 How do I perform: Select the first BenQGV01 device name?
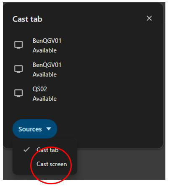[47, 41]
